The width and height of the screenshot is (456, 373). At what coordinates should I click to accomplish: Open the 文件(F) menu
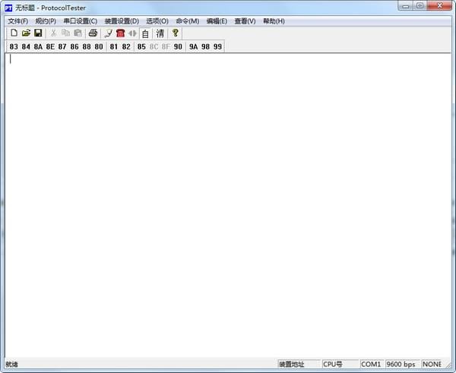click(x=18, y=21)
